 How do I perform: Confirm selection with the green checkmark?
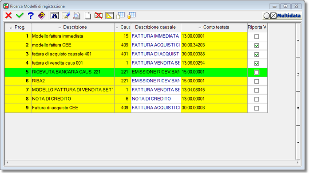coord(20,15)
